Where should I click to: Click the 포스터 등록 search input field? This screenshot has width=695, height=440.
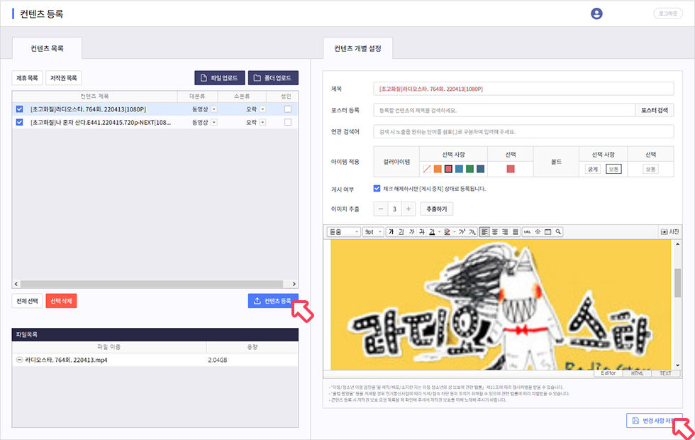pos(504,111)
